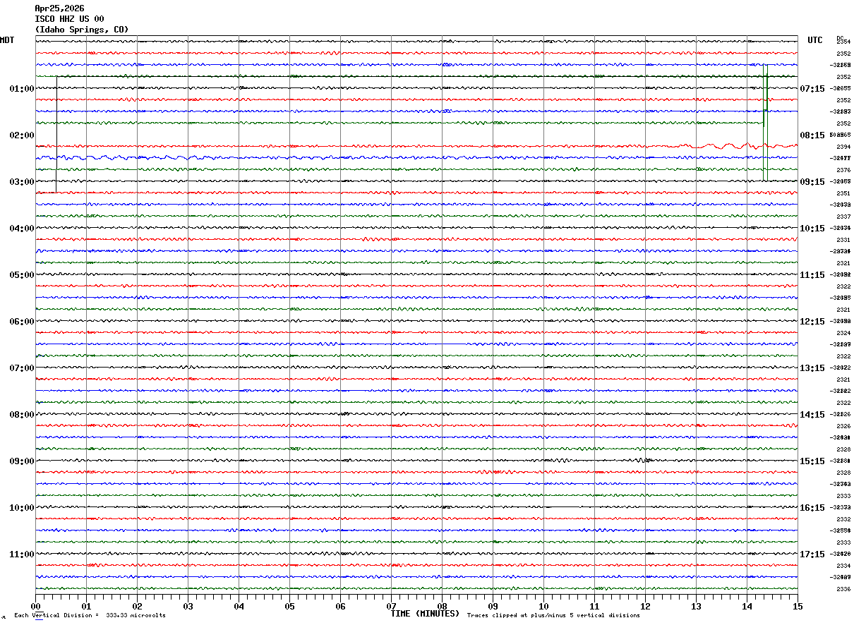
Task: Click the 10:15 UTC row label
Action: pyautogui.click(x=812, y=229)
